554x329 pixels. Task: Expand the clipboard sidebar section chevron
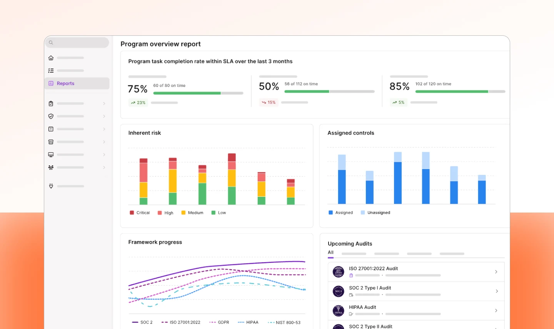(104, 104)
